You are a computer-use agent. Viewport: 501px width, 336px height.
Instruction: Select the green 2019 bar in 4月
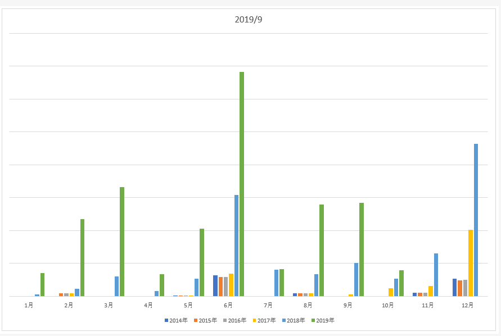(162, 285)
